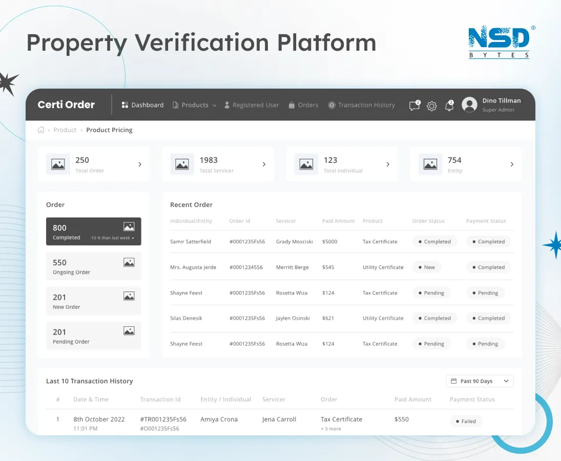
Task: Go to Orders page
Action: [x=303, y=105]
